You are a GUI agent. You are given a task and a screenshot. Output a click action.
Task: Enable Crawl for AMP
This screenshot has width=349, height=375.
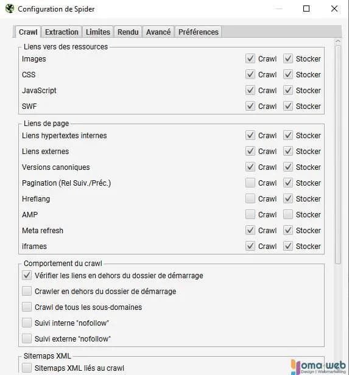(x=250, y=214)
